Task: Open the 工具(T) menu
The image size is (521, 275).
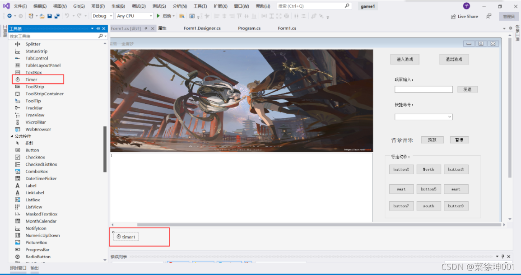Action: (x=200, y=6)
